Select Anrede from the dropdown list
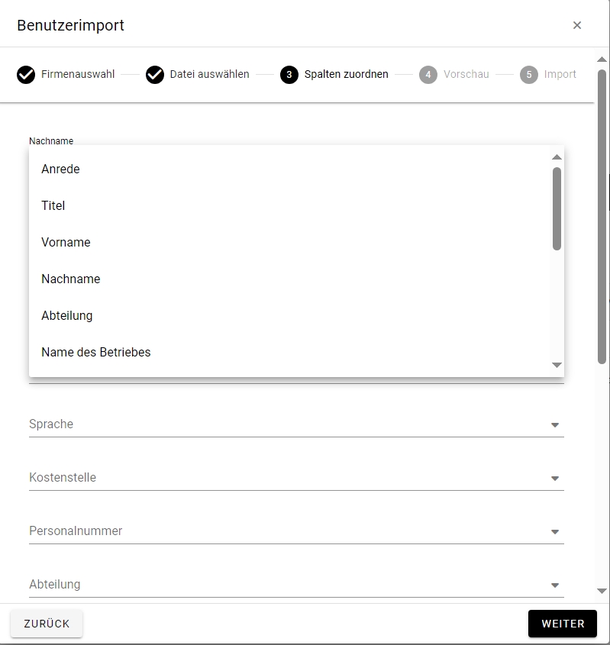Image resolution: width=610 pixels, height=645 pixels. click(x=60, y=169)
